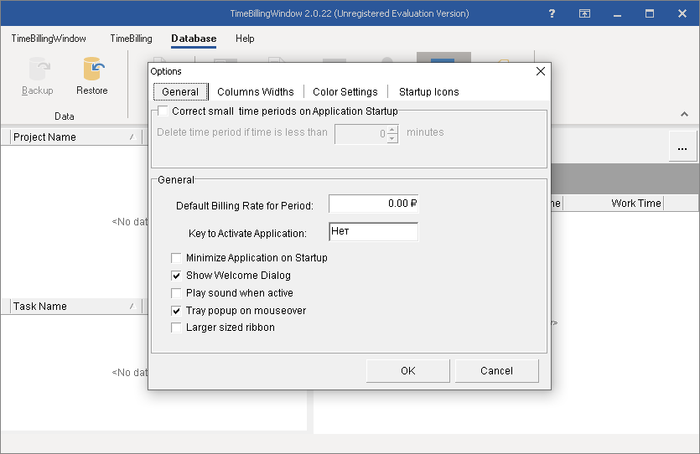Open the Color Settings tab
700x454 pixels.
[345, 92]
